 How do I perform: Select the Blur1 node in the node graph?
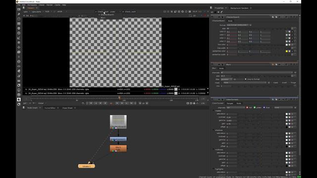click(118, 148)
